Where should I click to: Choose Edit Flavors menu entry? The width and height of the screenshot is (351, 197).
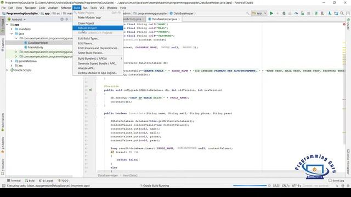click(x=98, y=43)
